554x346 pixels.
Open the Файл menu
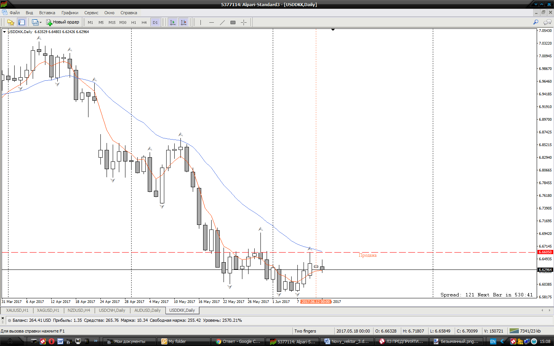(x=15, y=13)
